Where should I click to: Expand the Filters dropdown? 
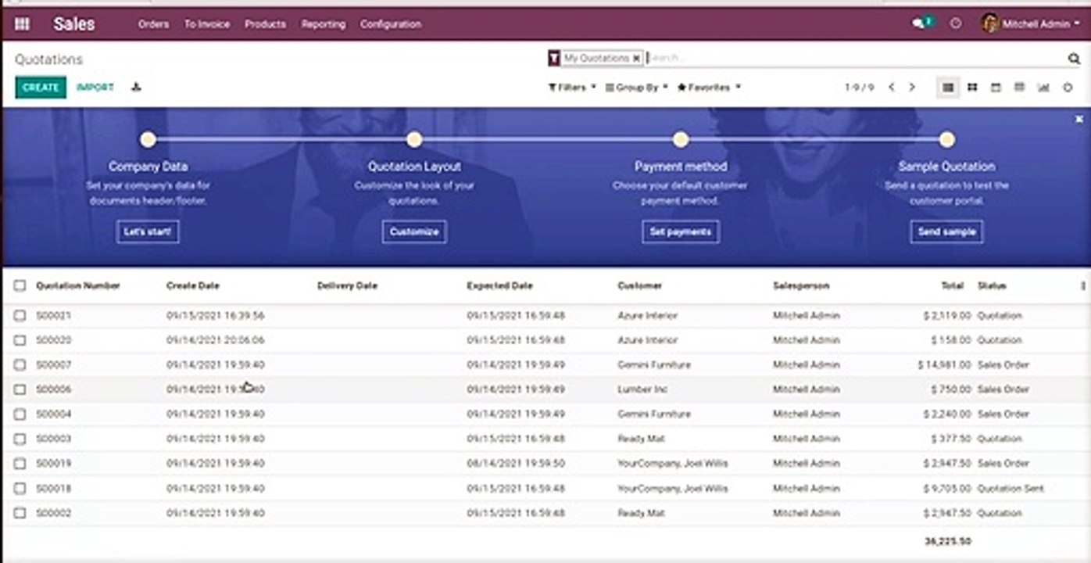(x=572, y=88)
